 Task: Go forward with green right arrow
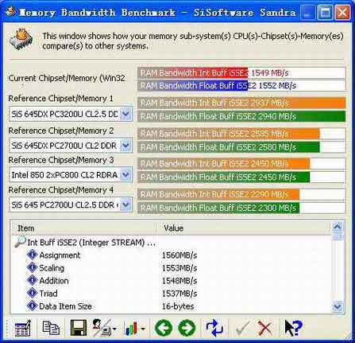187,328
